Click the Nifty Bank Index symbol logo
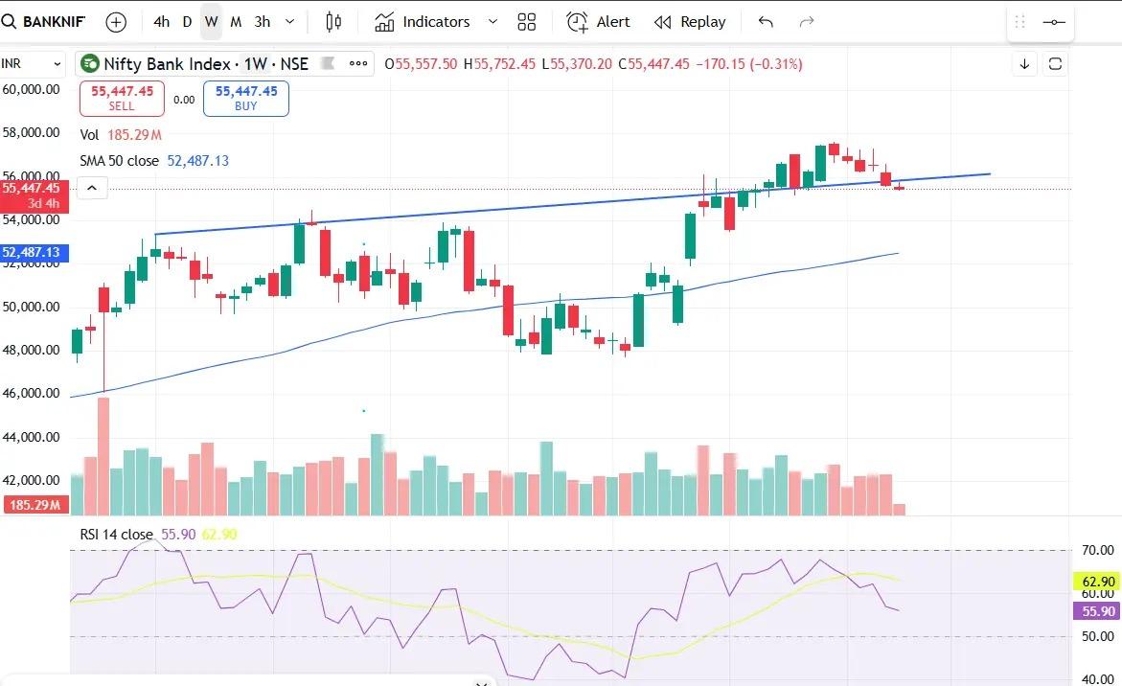The height and width of the screenshot is (686, 1122). (89, 63)
